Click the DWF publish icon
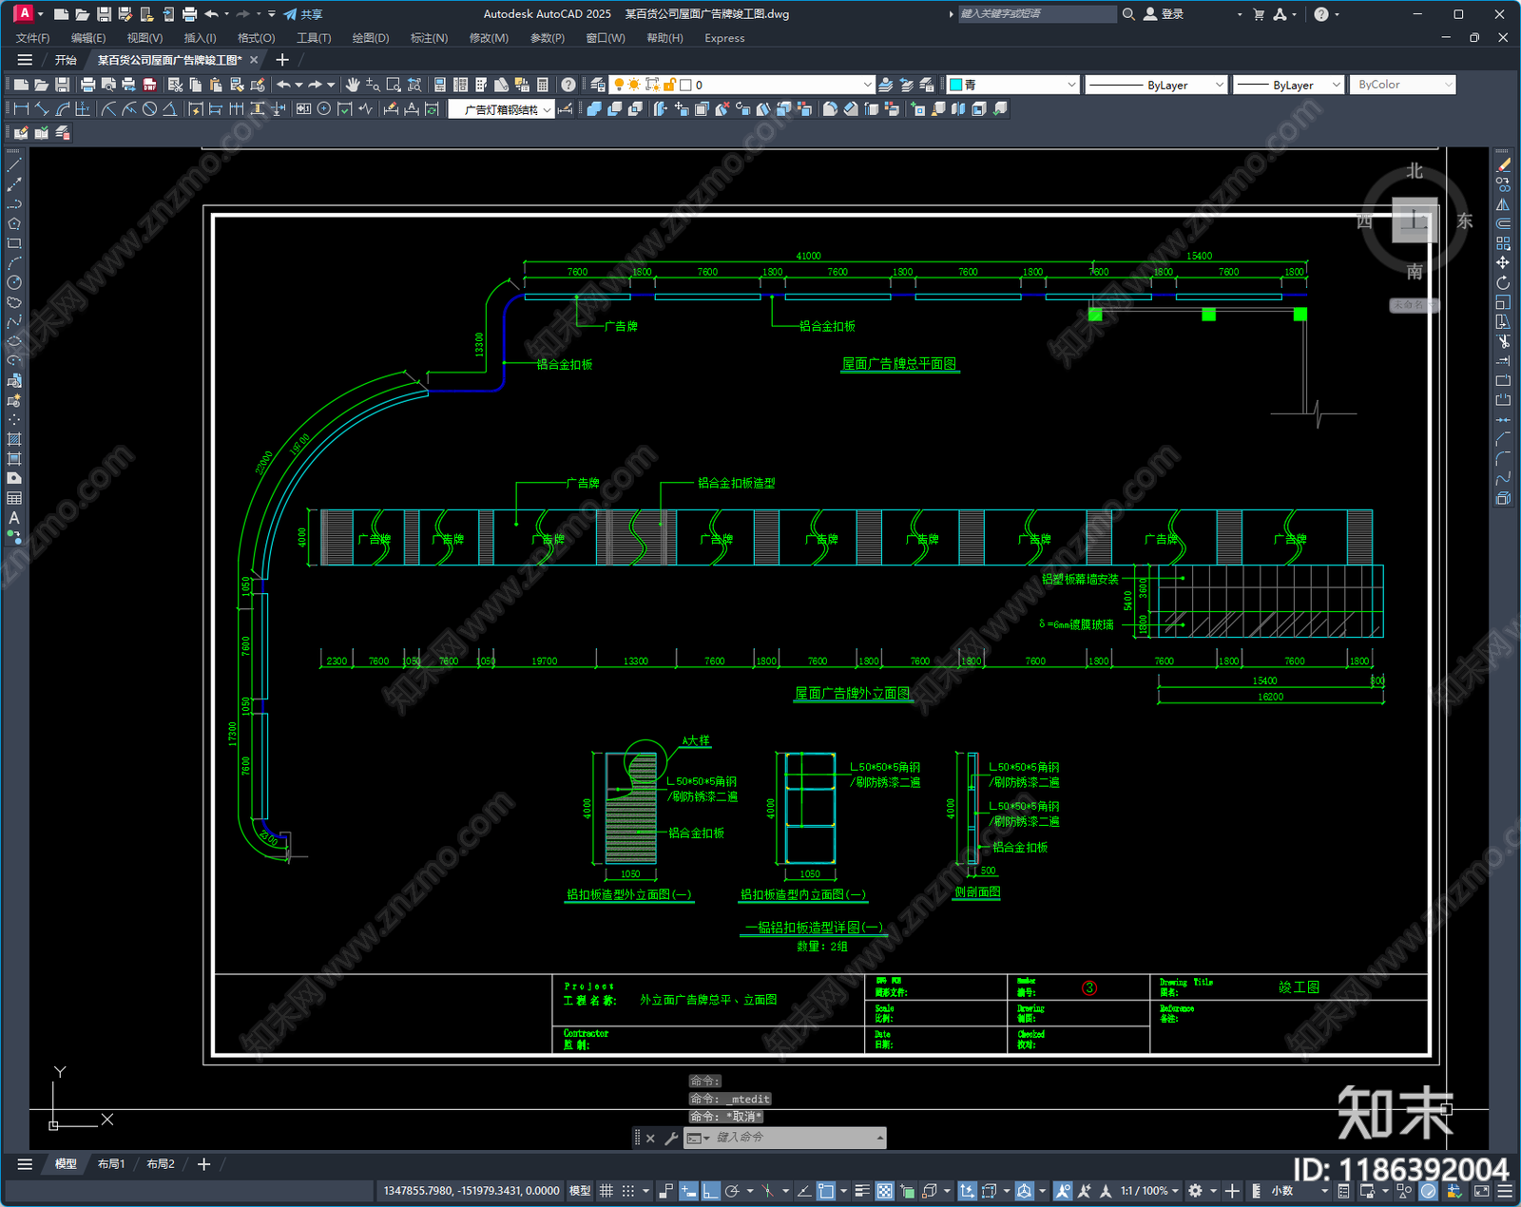The image size is (1521, 1207). 149,85
